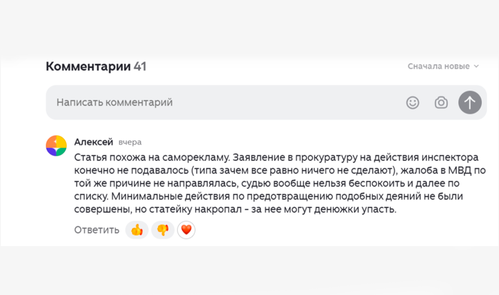Image resolution: width=499 pixels, height=295 pixels.
Task: Give a thumbs up reaction to Алексей's comment
Action: click(136, 229)
